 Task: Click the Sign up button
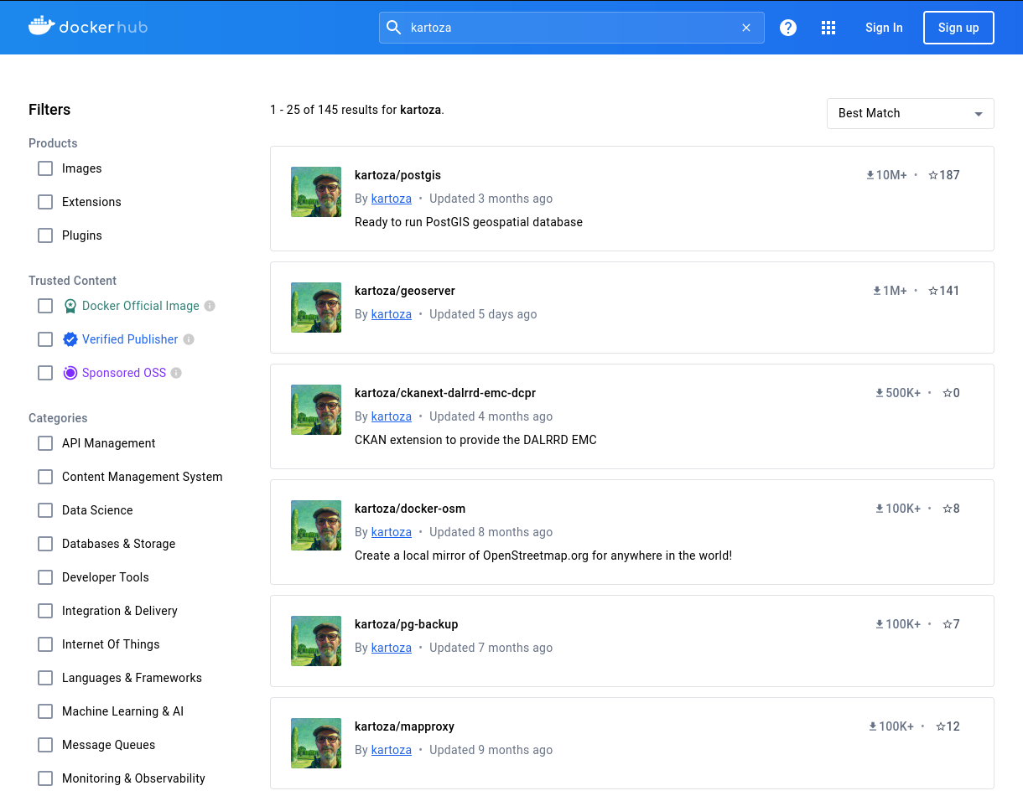click(958, 28)
